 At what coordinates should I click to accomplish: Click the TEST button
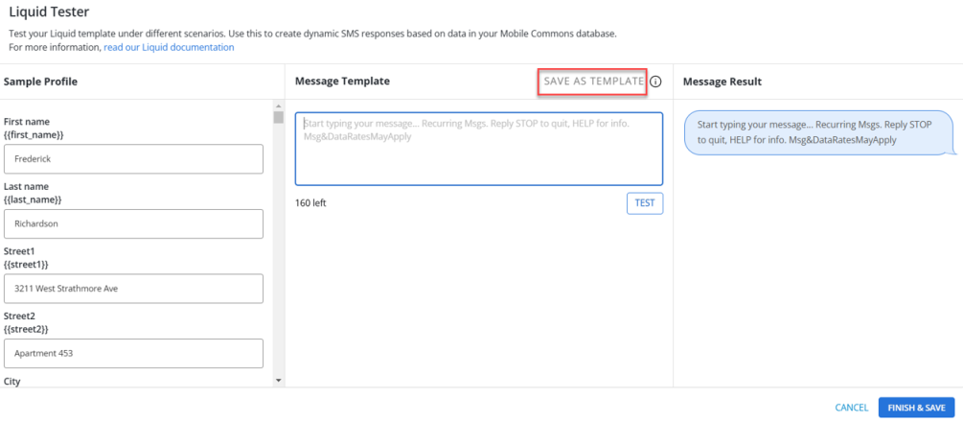click(x=645, y=203)
